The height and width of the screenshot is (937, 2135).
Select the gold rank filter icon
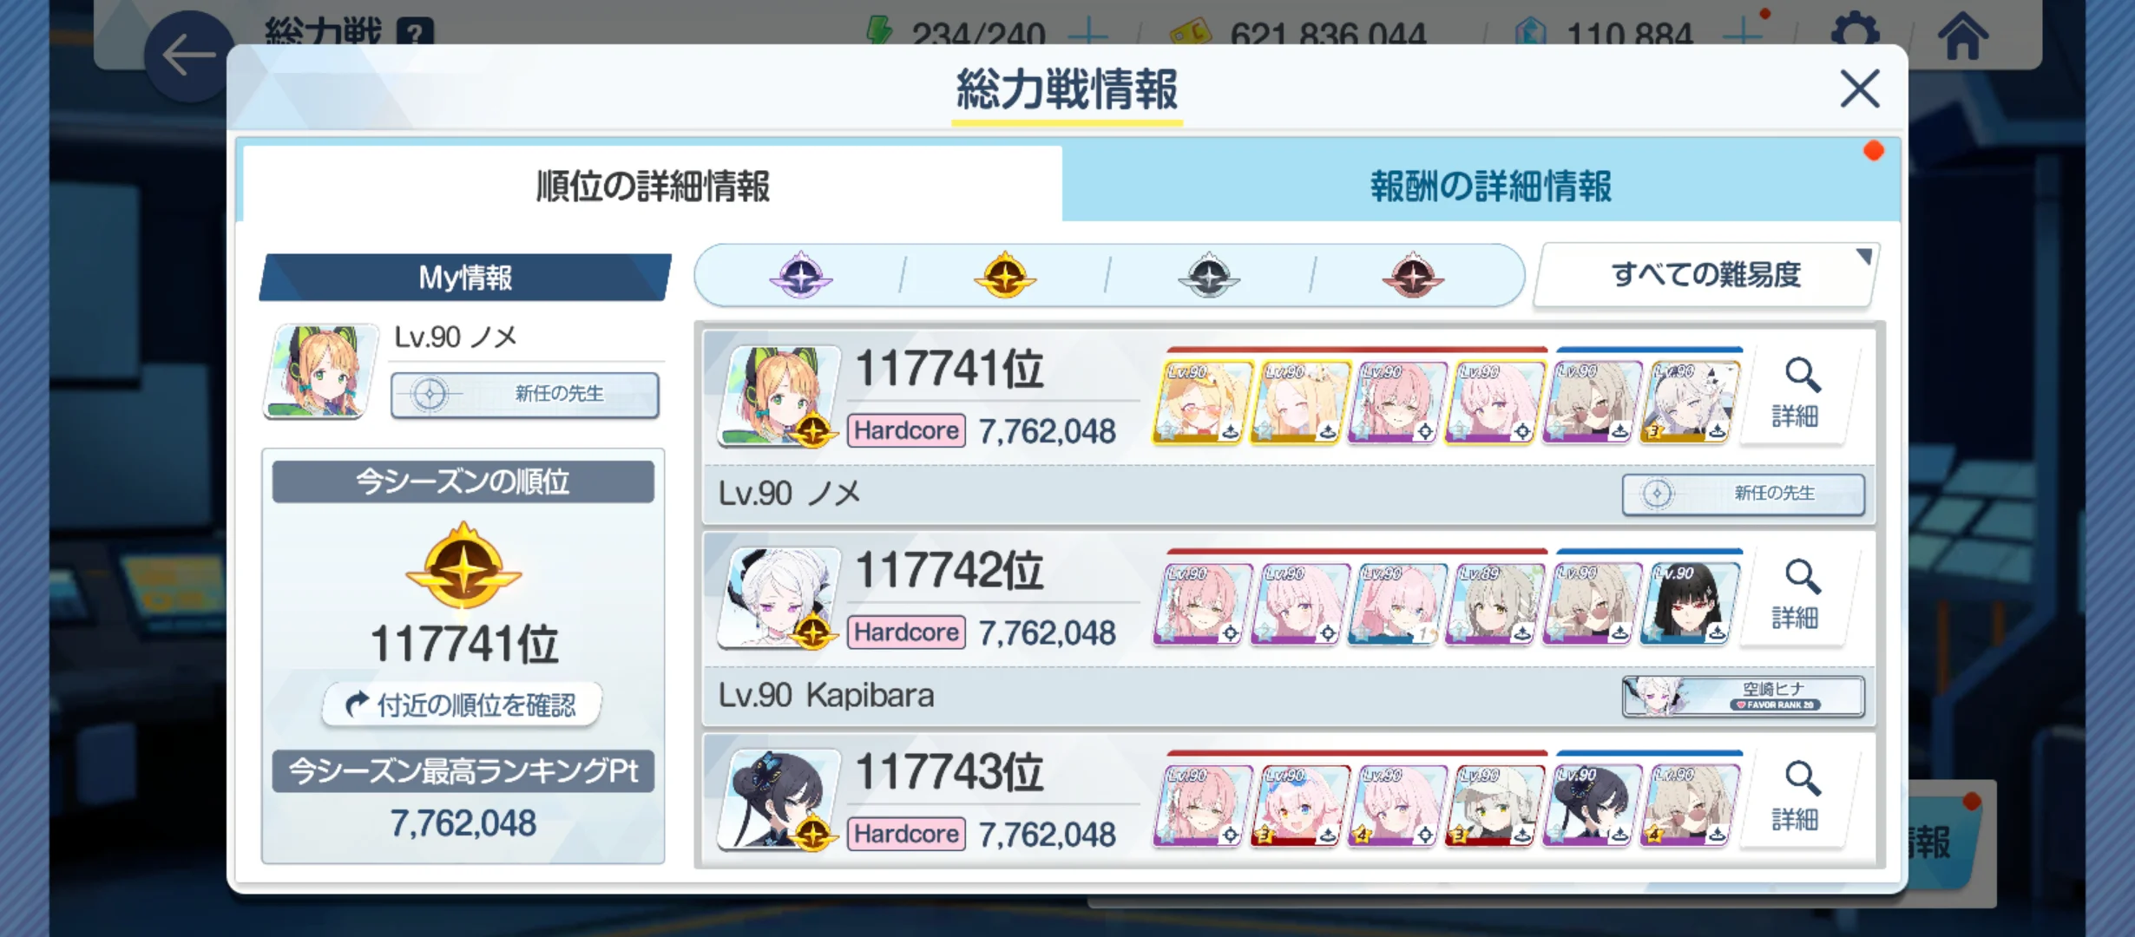pyautogui.click(x=1004, y=276)
